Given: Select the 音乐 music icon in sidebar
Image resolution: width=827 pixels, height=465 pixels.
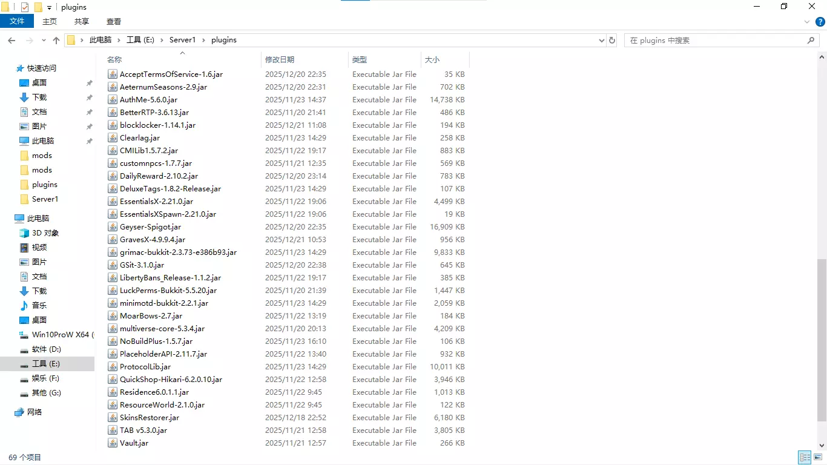Looking at the screenshot, I should coord(24,306).
